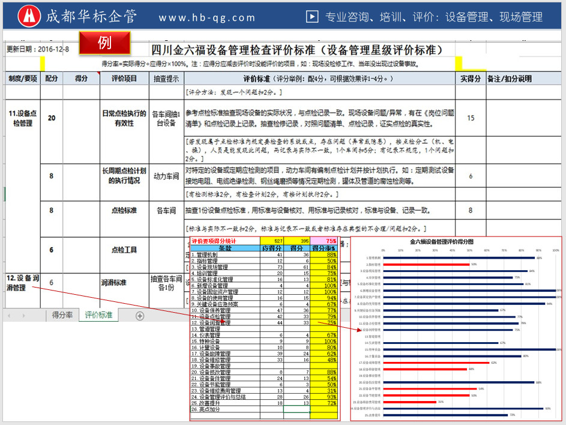
Task: Click the red 31% bar in chart
Action: 409,402
